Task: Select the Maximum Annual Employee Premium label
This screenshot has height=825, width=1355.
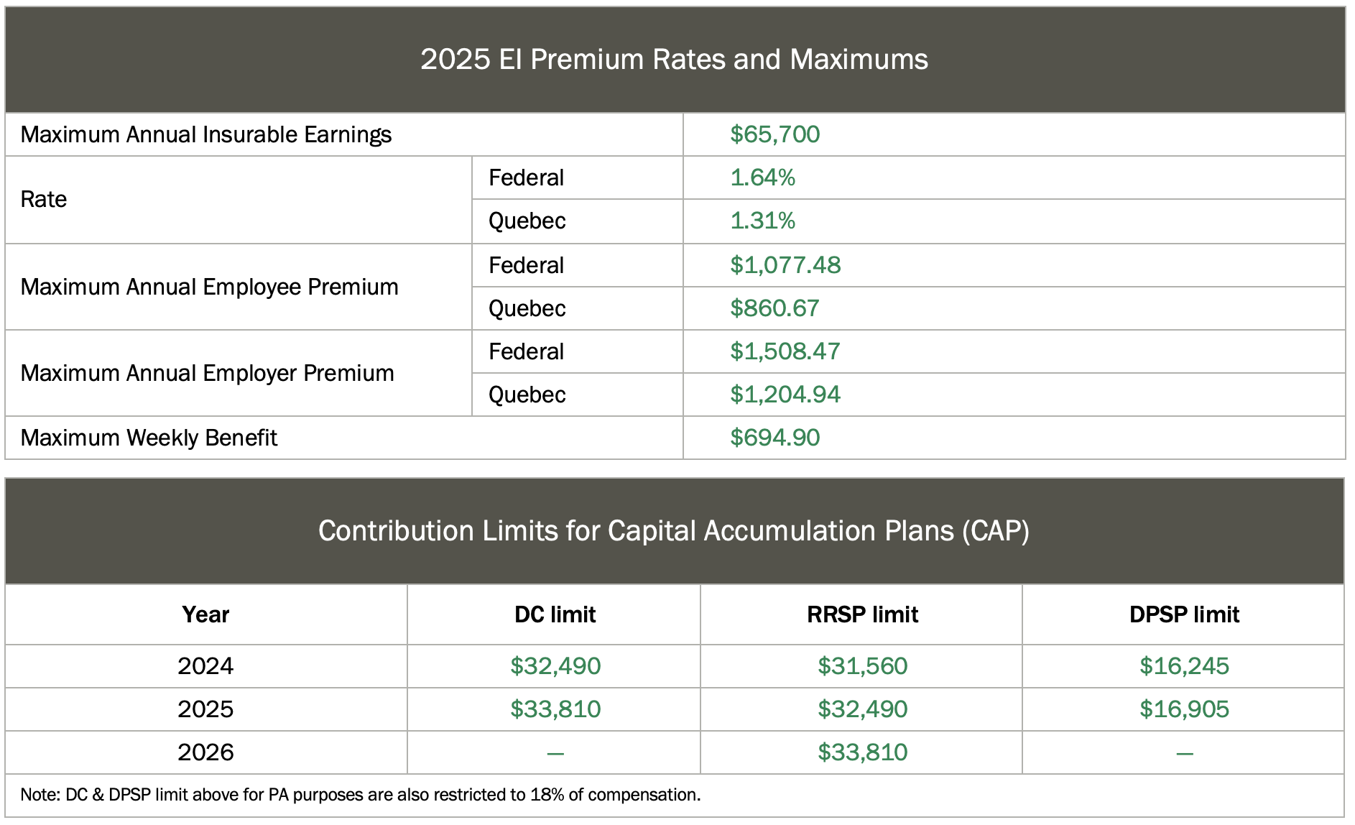Action: point(209,287)
